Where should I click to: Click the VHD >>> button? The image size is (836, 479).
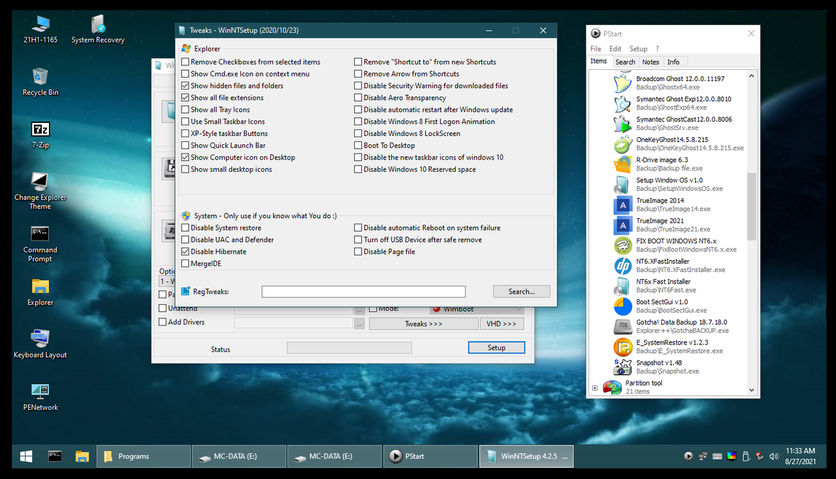tap(502, 324)
